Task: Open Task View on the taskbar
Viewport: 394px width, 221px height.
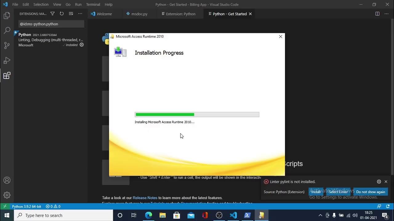Action: point(134,215)
